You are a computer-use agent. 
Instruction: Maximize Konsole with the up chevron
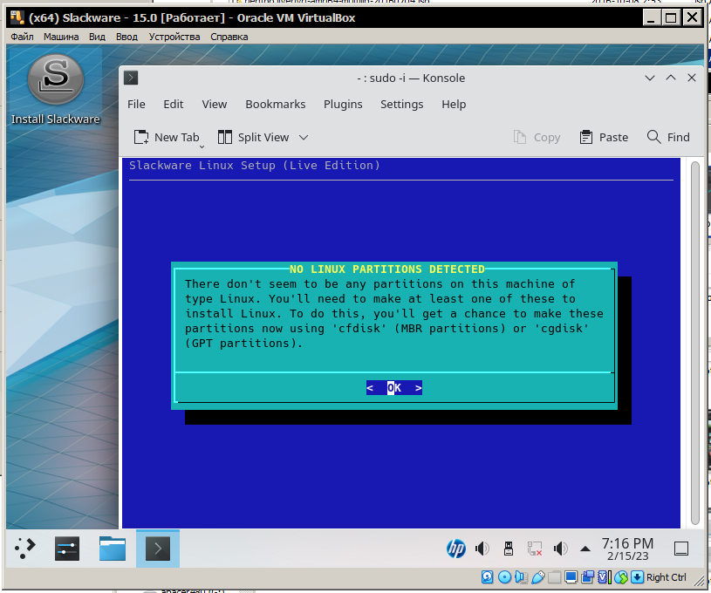tap(671, 78)
